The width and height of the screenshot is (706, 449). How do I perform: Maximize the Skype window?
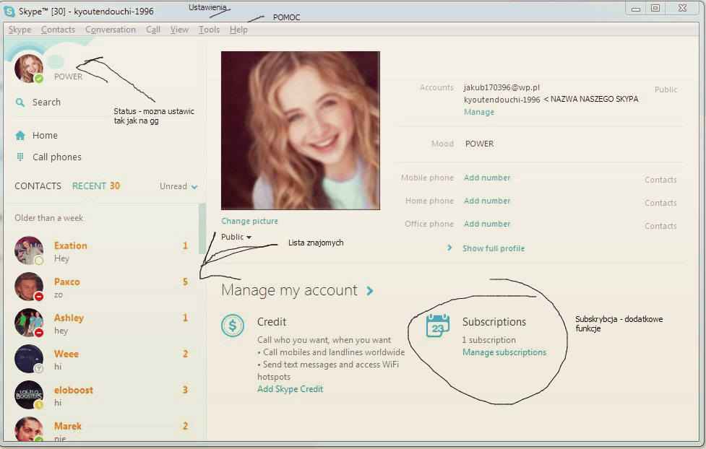pyautogui.click(x=655, y=8)
